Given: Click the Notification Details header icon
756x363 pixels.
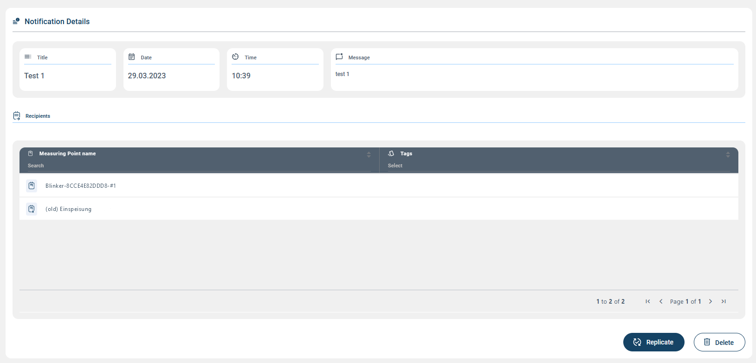Looking at the screenshot, I should 16,21.
